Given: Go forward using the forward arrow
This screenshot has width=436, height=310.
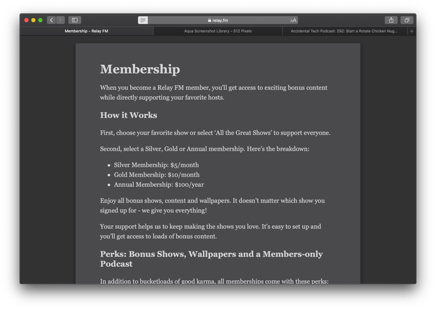Looking at the screenshot, I should (x=61, y=20).
